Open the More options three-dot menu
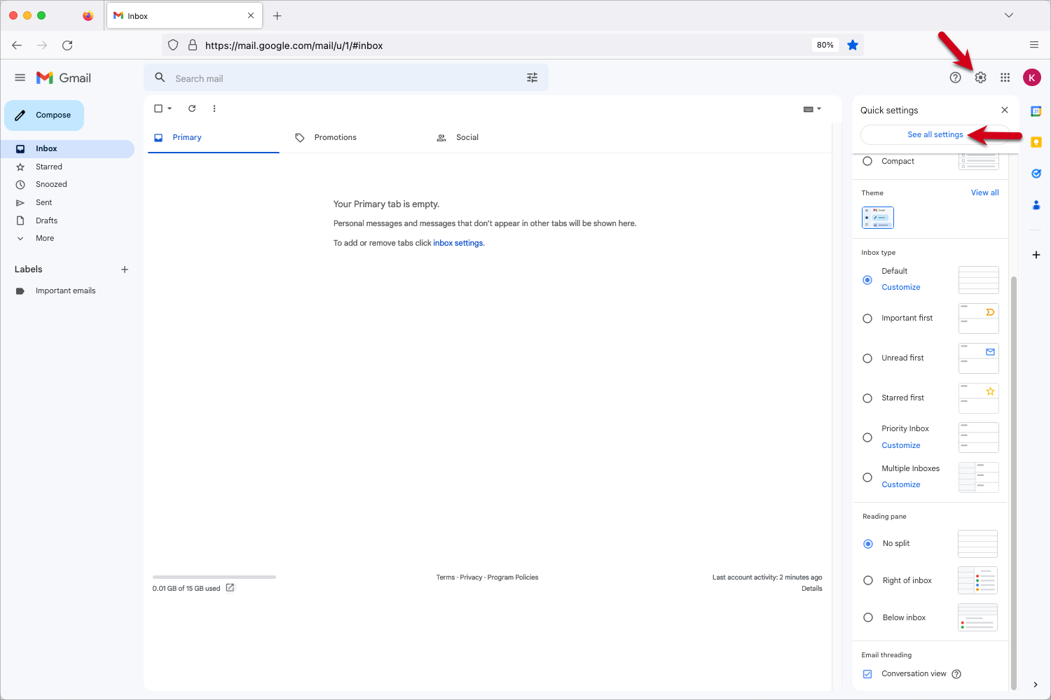The image size is (1051, 700). [x=214, y=108]
